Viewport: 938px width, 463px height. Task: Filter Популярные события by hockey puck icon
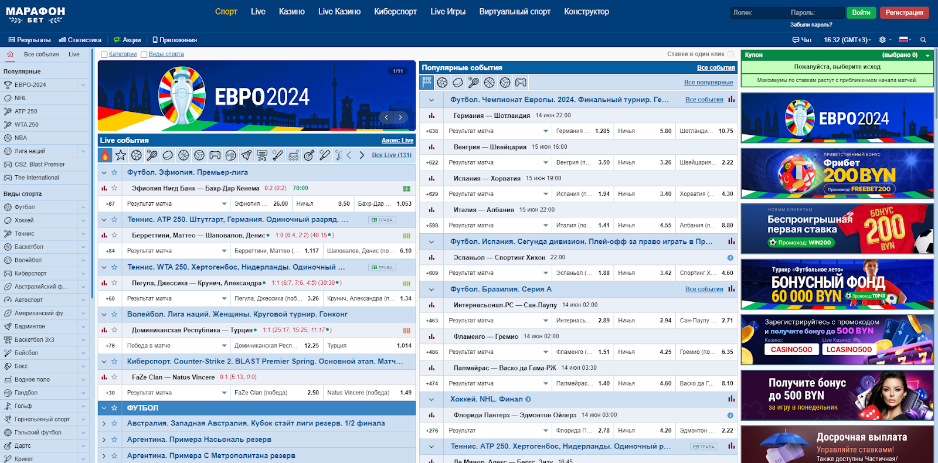pos(458,83)
